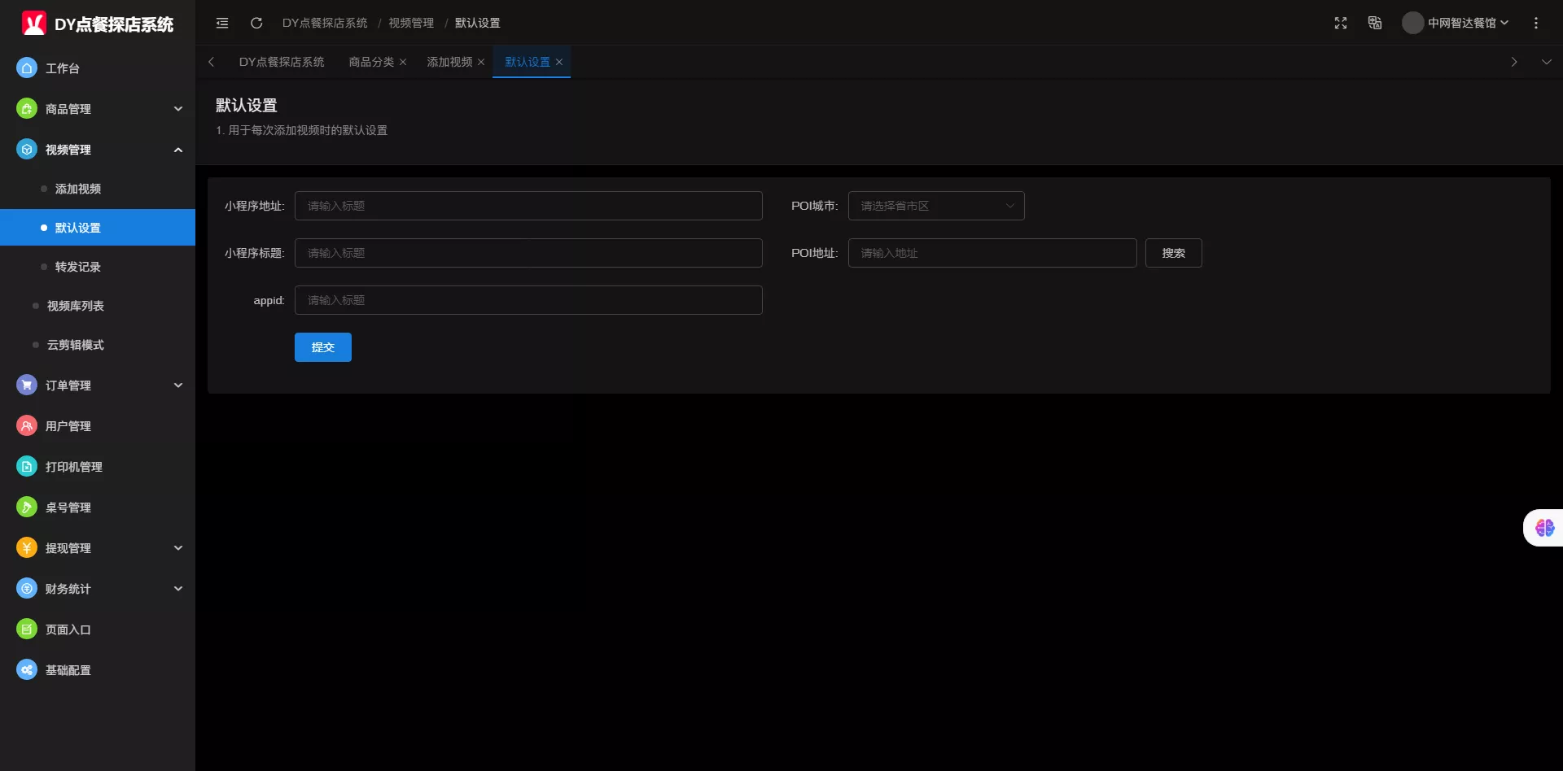The width and height of the screenshot is (1563, 771).
Task: Open the floating brain assistant icon
Action: pos(1544,528)
